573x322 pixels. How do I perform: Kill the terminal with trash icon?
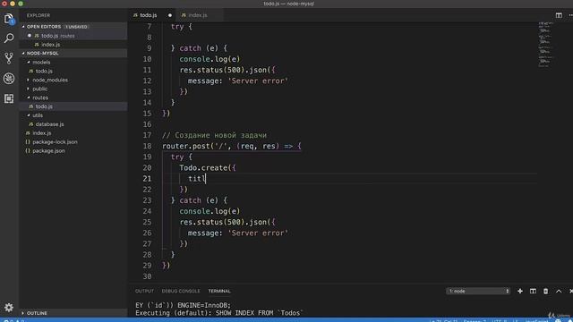[545, 291]
